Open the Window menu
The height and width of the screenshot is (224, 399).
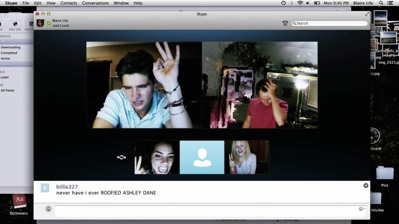[x=121, y=3]
